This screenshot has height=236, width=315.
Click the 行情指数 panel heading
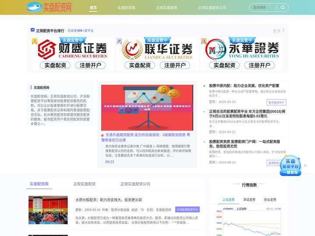(x=249, y=185)
